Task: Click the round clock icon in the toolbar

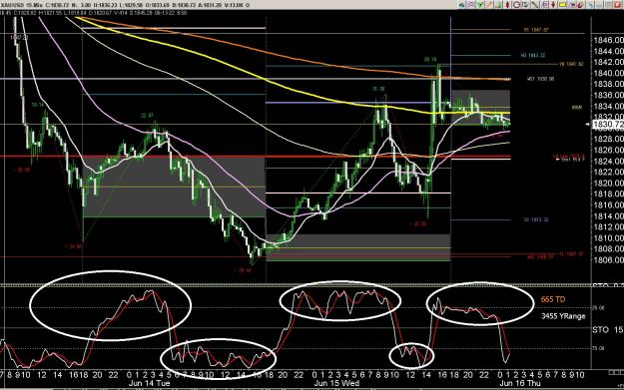Action: (517, 5)
